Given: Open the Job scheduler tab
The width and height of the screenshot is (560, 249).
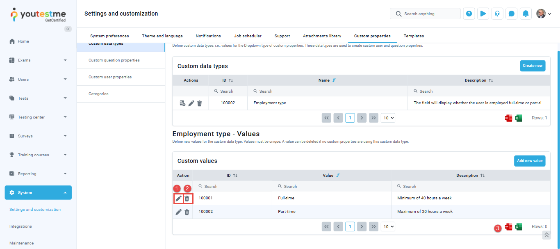Looking at the screenshot, I should coord(248,36).
